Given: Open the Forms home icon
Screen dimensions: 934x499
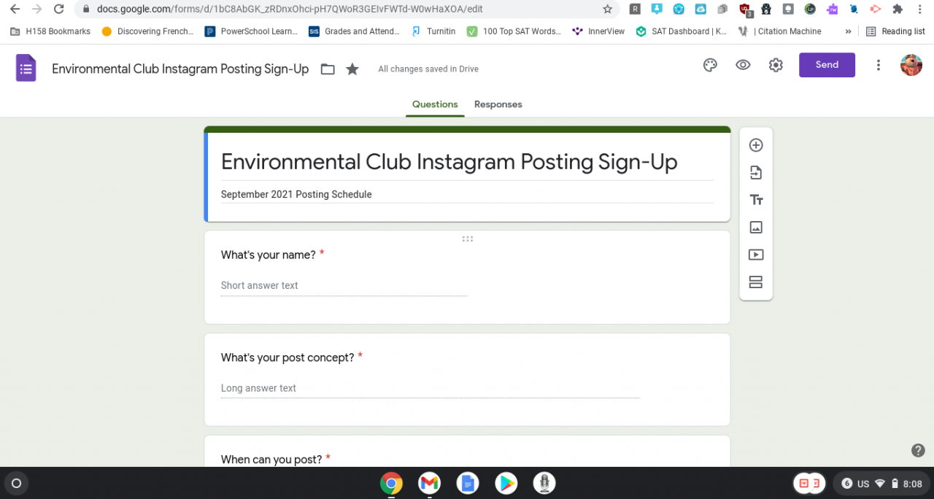Looking at the screenshot, I should point(26,69).
